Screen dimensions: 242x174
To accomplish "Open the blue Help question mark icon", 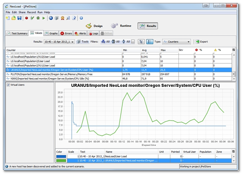I will (81, 18).
